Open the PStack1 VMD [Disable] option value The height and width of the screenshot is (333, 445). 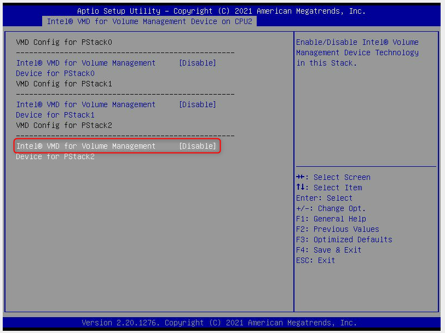click(x=198, y=104)
